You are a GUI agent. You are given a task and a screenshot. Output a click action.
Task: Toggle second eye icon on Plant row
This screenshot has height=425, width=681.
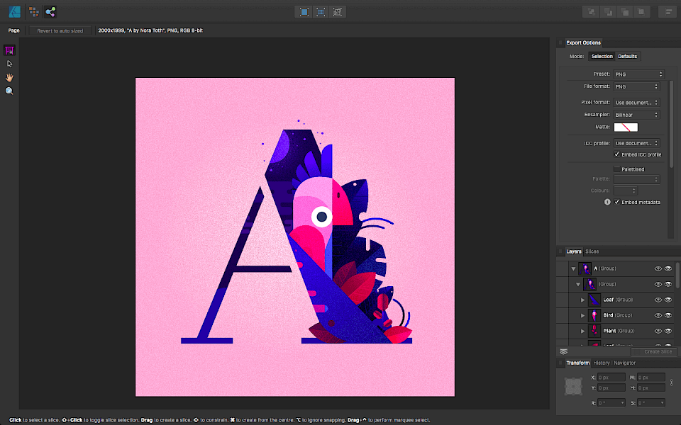coord(668,331)
